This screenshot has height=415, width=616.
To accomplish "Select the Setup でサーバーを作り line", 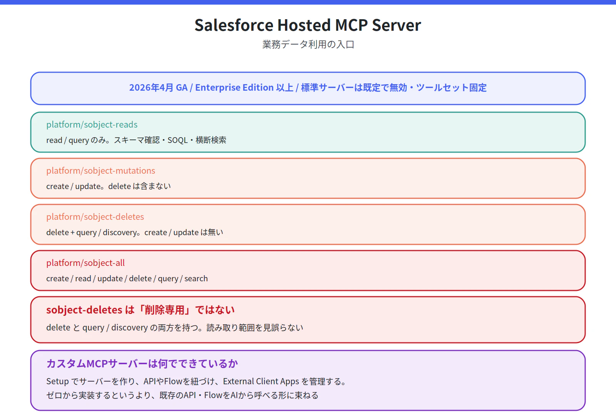I will (x=196, y=382).
